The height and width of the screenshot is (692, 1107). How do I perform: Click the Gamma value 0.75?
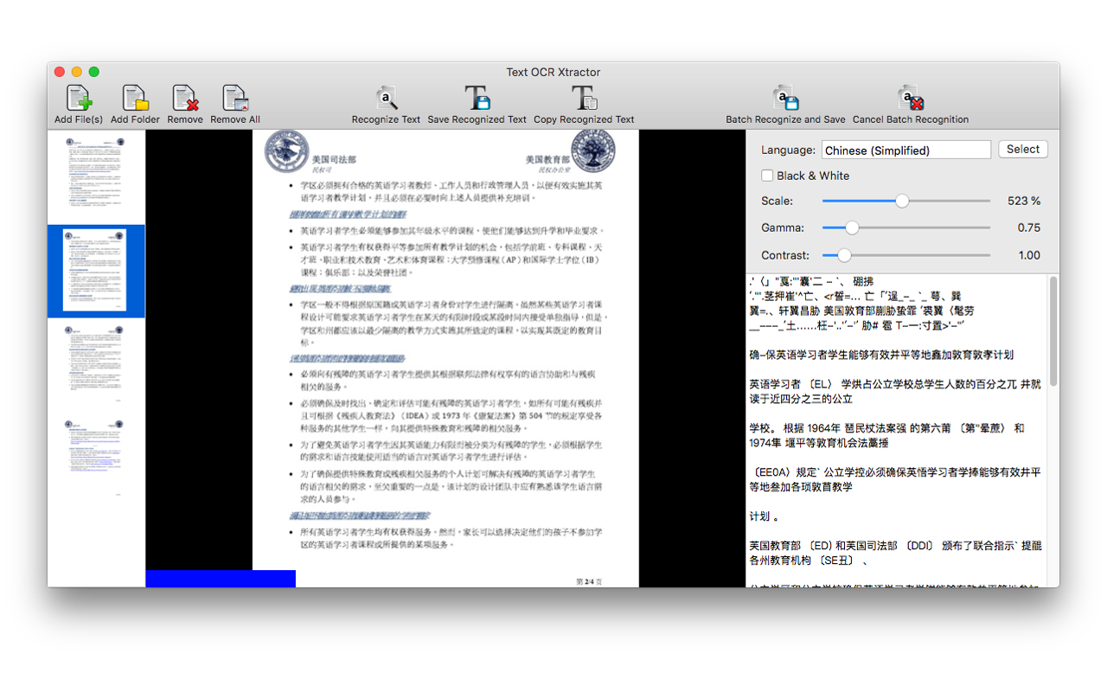point(1028,228)
